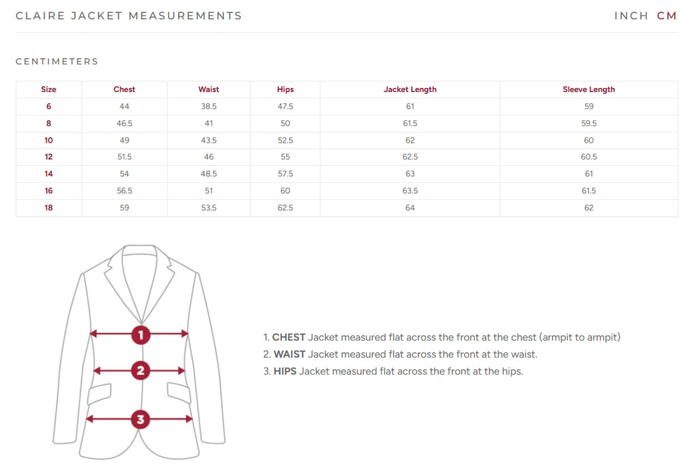The height and width of the screenshot is (469, 699).
Task: Click the Hips column header
Action: (x=285, y=89)
